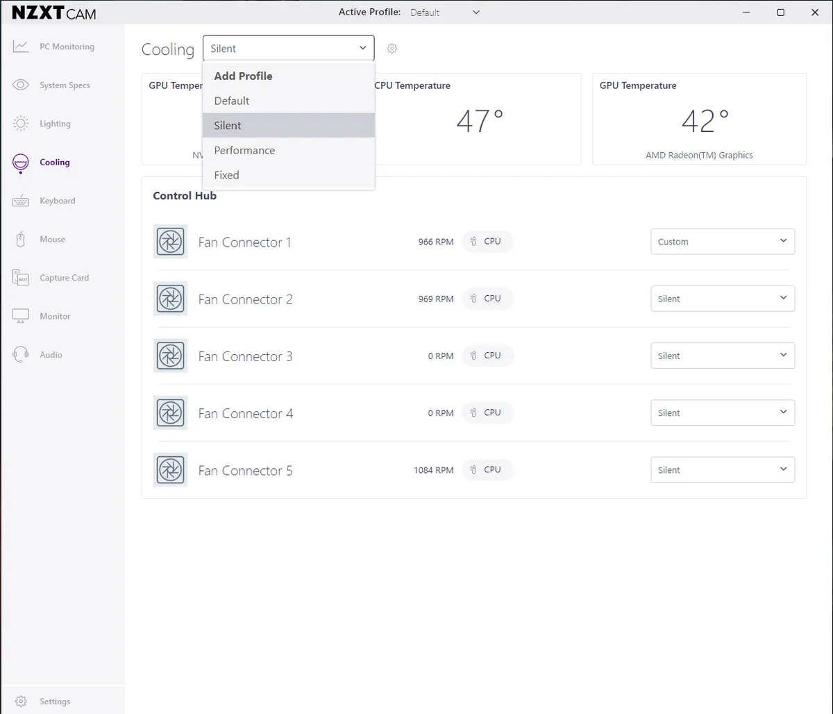The height and width of the screenshot is (714, 833).
Task: Select the Mouse icon in sidebar
Action: pyautogui.click(x=21, y=240)
